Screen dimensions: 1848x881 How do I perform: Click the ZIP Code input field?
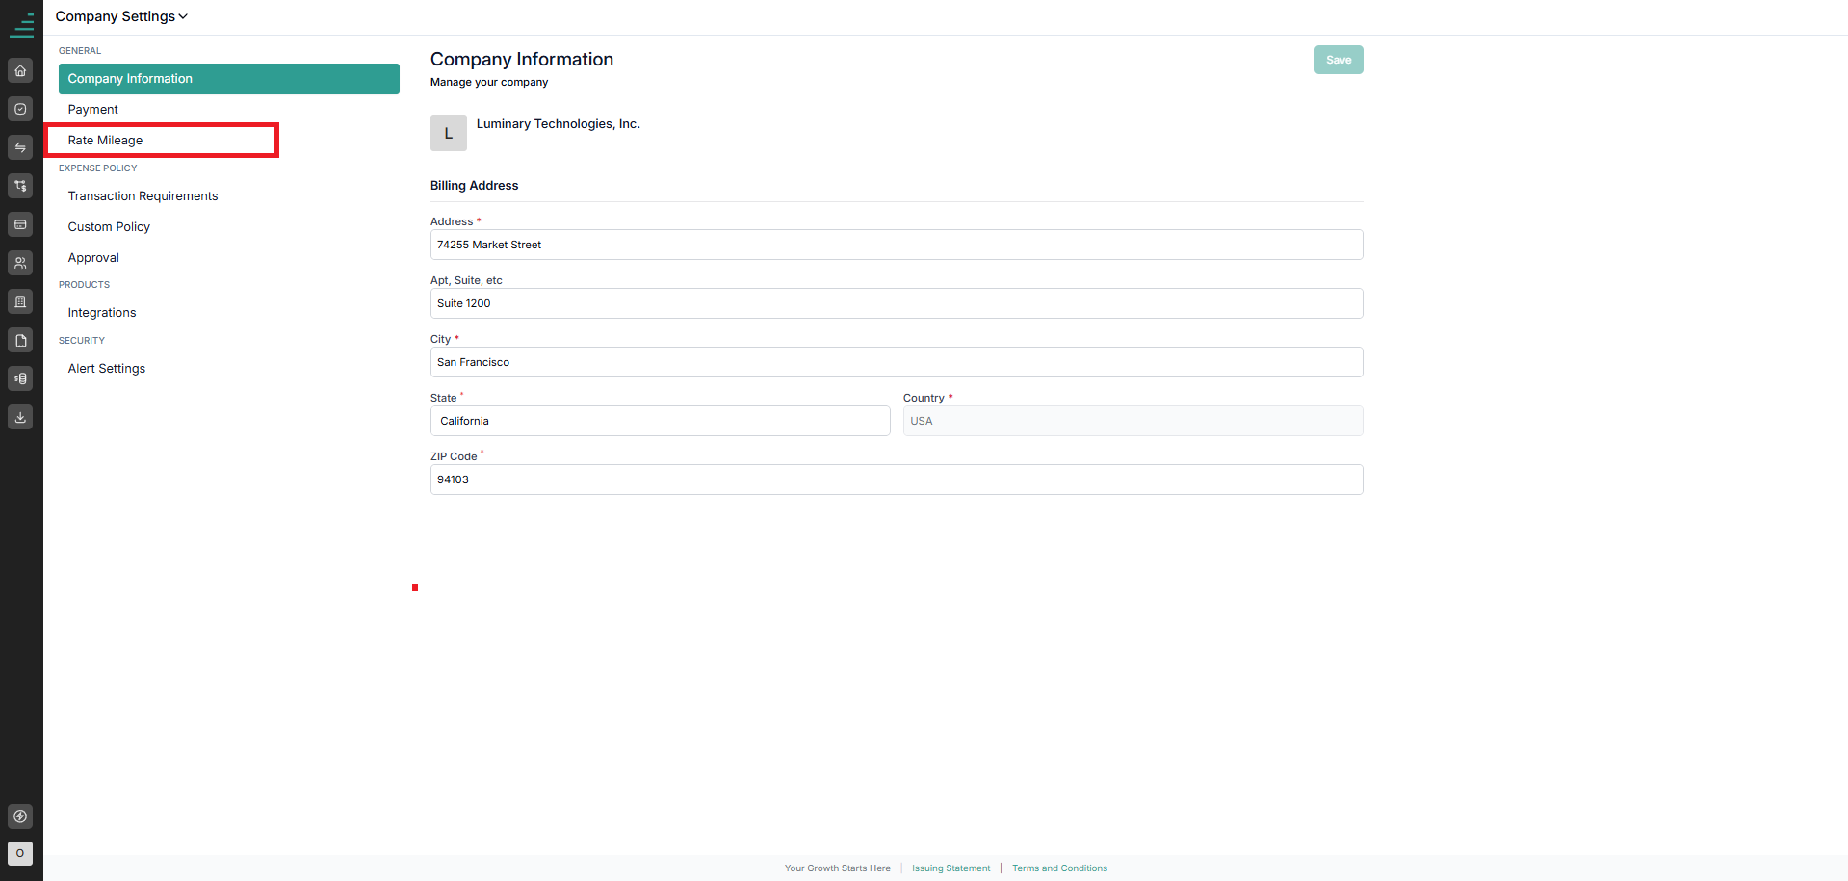pos(897,479)
